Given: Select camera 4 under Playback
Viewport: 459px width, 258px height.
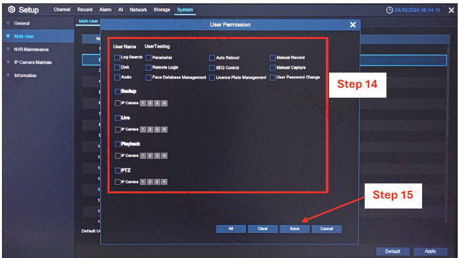Looking at the screenshot, I should tap(164, 156).
